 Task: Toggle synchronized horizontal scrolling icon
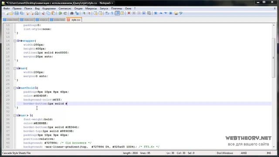click(x=101, y=14)
